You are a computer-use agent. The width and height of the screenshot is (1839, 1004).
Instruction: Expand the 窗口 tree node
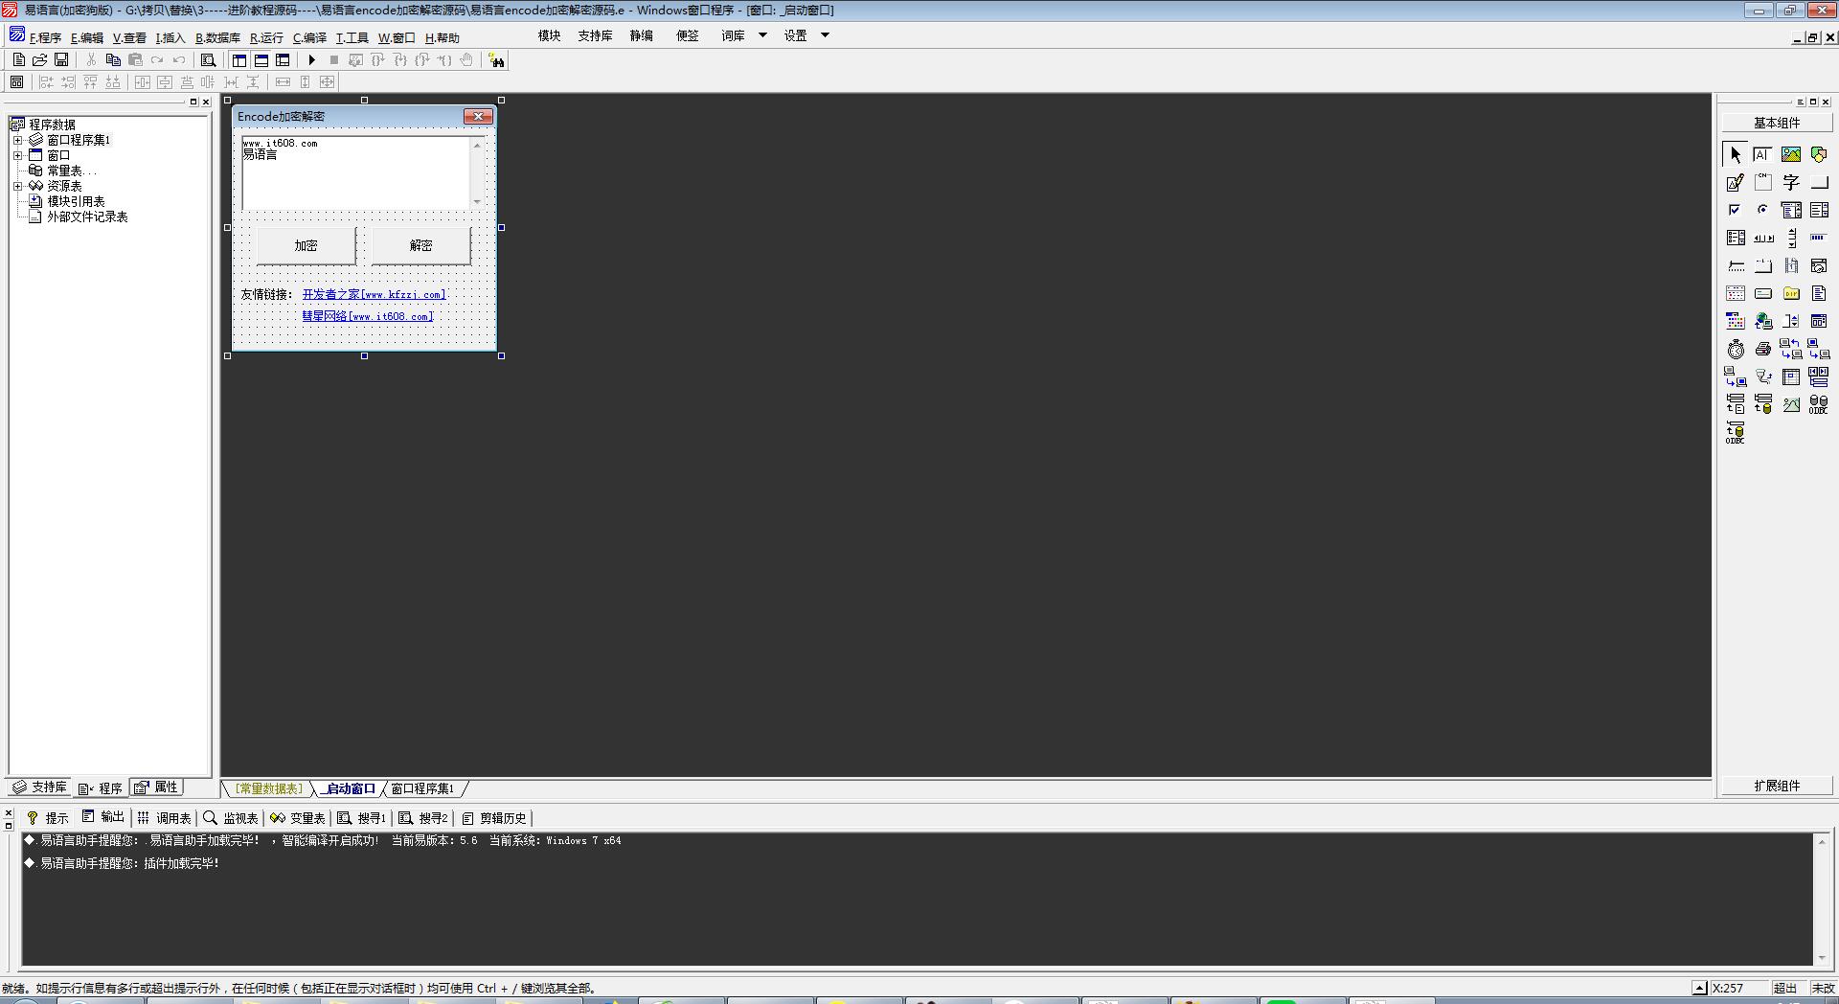17,155
